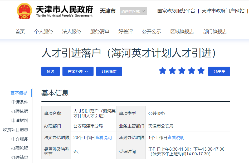Click 是否涉及特殊环节 label cell
Screen dimensions: 249x163
pos(57,152)
